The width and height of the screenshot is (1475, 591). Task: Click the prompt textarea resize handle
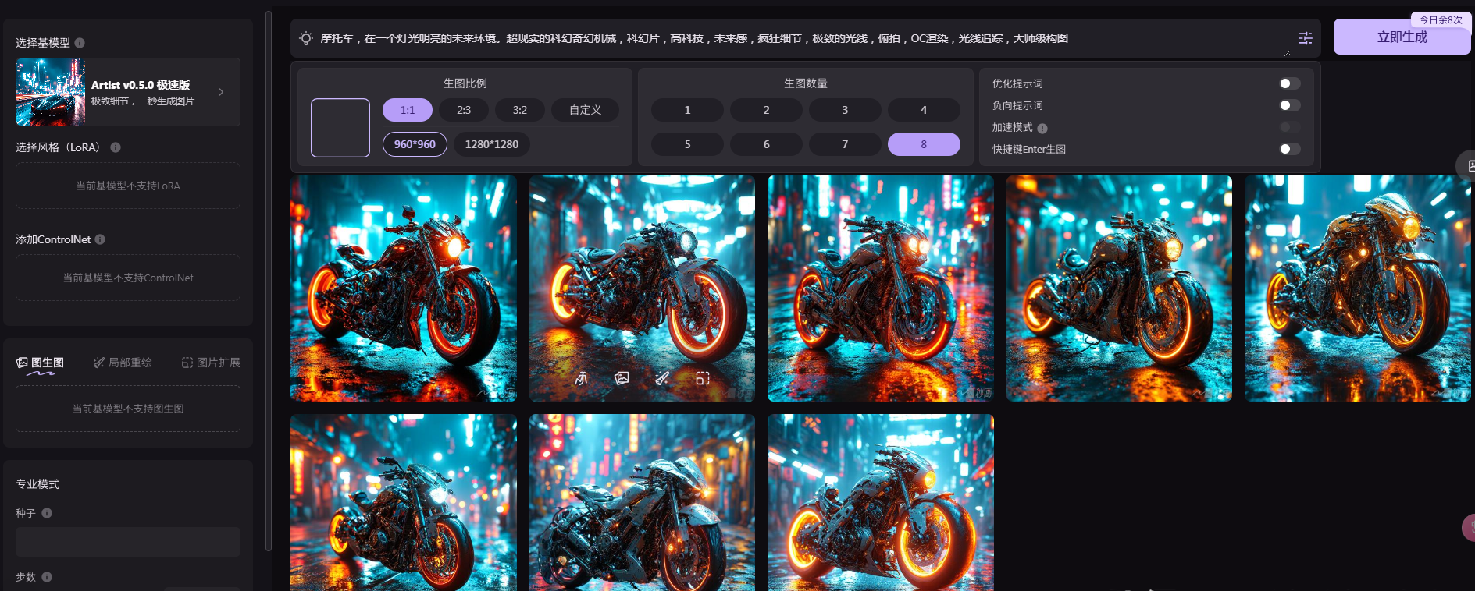click(1287, 53)
